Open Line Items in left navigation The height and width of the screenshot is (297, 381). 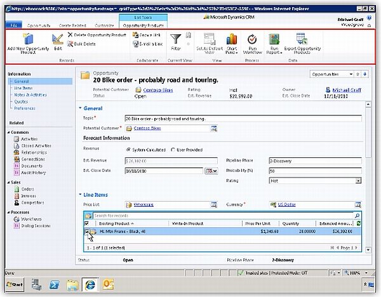point(24,88)
